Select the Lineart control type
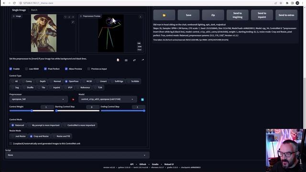 101,81
